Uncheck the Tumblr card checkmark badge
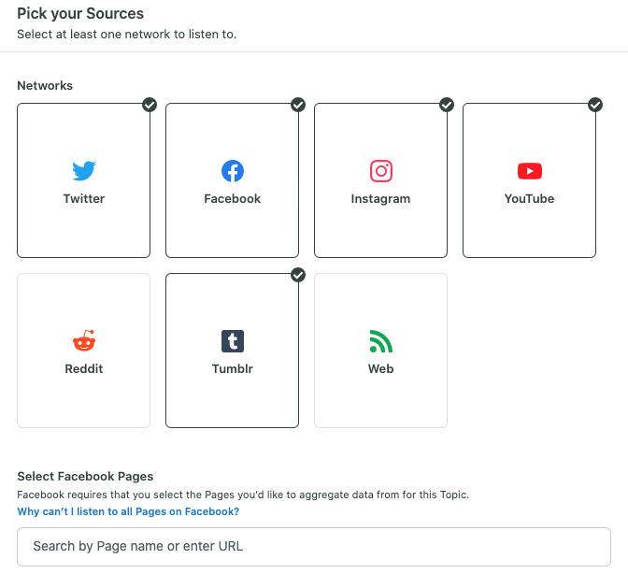This screenshot has height=588, width=628. (298, 275)
